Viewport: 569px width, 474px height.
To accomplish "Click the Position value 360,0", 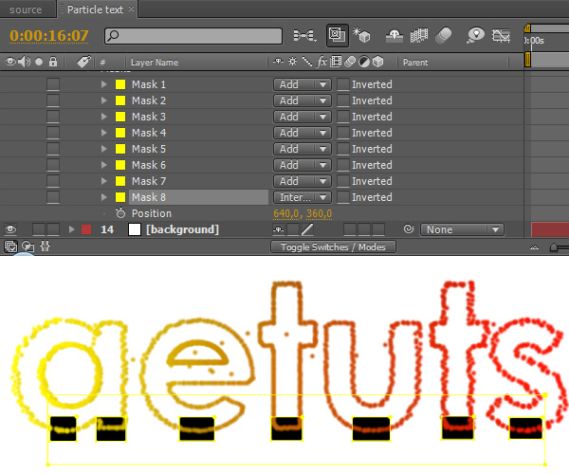I will click(319, 213).
